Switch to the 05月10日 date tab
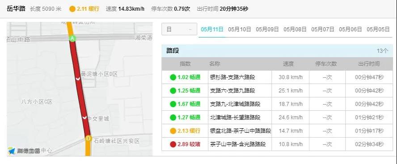This screenshot has height=164, width=397. [240, 29]
